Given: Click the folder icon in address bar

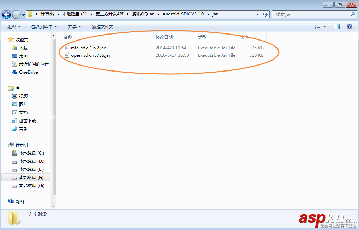Looking at the screenshot, I should 30,14.
